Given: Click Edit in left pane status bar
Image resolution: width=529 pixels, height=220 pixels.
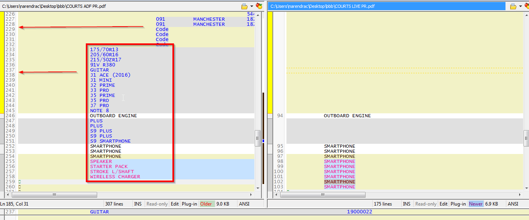Looking at the screenshot, I should pyautogui.click(x=175, y=204).
